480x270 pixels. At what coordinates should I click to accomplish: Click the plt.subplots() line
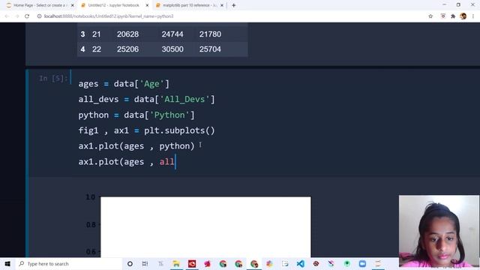click(x=147, y=130)
